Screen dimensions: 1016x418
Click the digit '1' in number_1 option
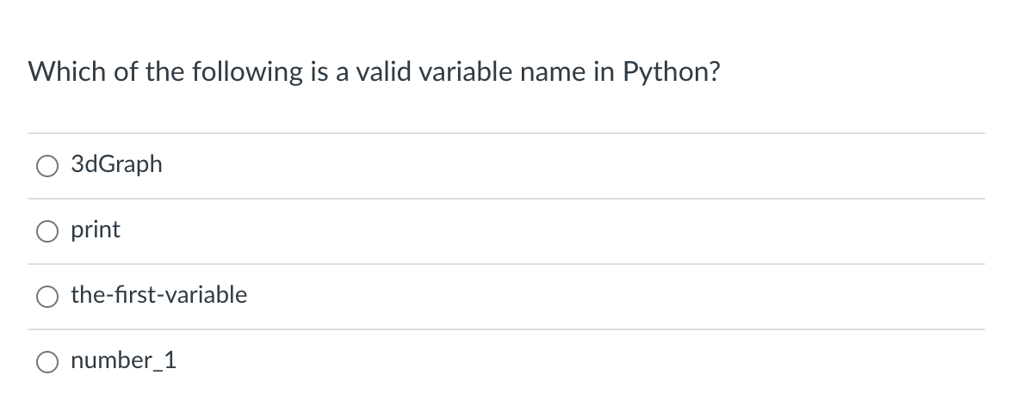point(170,360)
